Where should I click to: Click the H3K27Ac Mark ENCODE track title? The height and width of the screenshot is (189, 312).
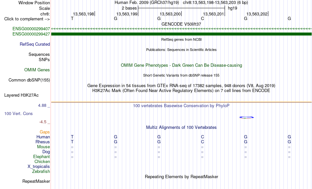tap(181, 91)
